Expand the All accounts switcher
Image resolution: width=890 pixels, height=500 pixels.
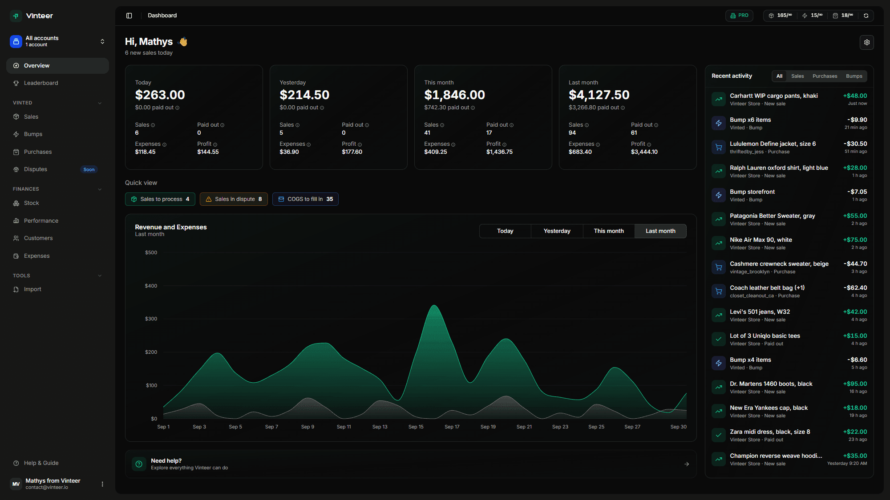(x=57, y=41)
